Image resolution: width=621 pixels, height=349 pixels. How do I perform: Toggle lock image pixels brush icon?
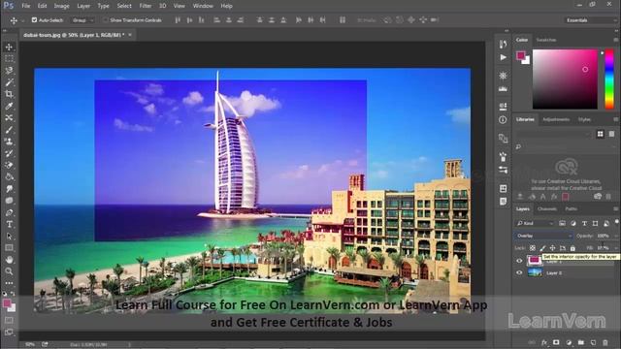coord(542,248)
